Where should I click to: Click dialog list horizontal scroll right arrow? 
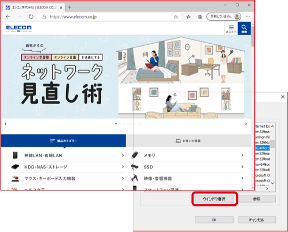tap(267, 189)
